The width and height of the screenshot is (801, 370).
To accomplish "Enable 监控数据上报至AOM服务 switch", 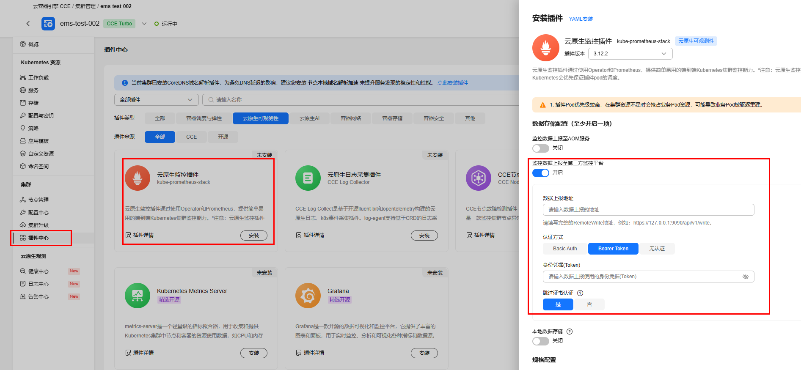I will [x=540, y=148].
